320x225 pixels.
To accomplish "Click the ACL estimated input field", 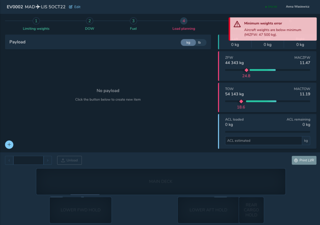I will 263,141.
